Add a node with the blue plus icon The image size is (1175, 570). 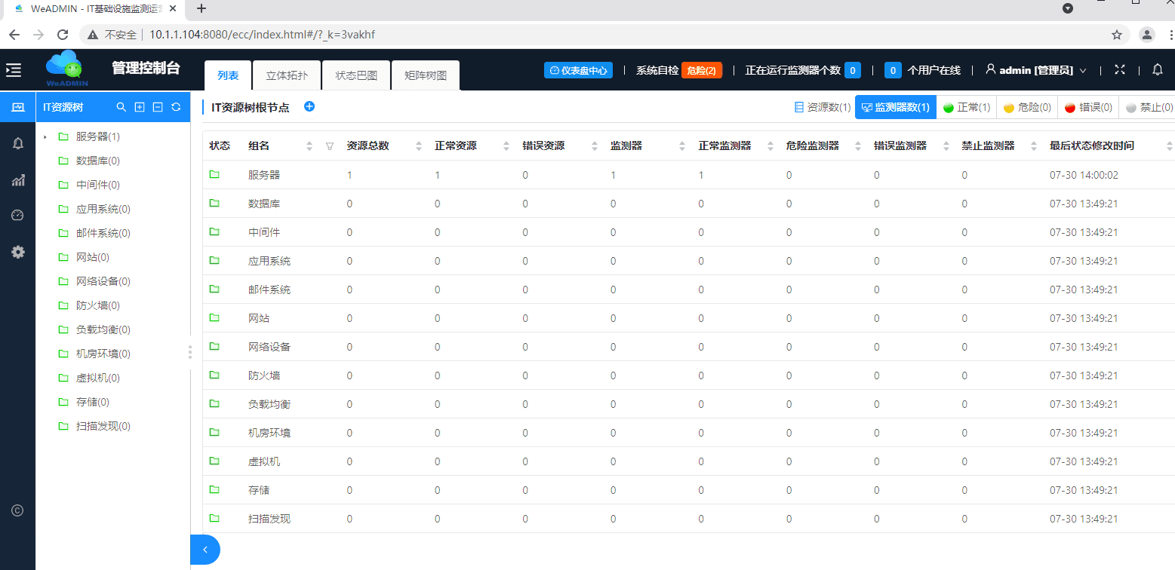309,106
